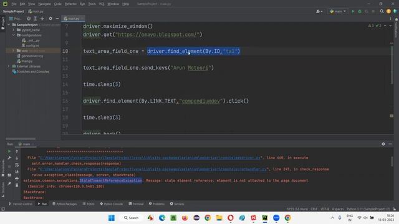The width and height of the screenshot is (399, 224).
Task: Select config.ini in project tree
Action: (31, 45)
